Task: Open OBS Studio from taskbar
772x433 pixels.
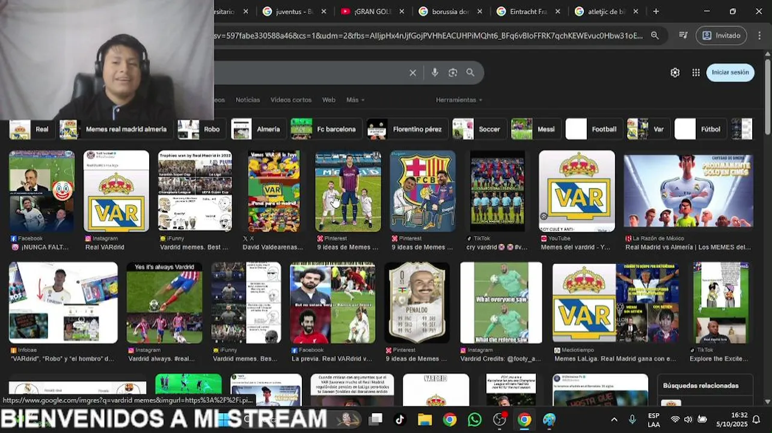Action: 500,419
